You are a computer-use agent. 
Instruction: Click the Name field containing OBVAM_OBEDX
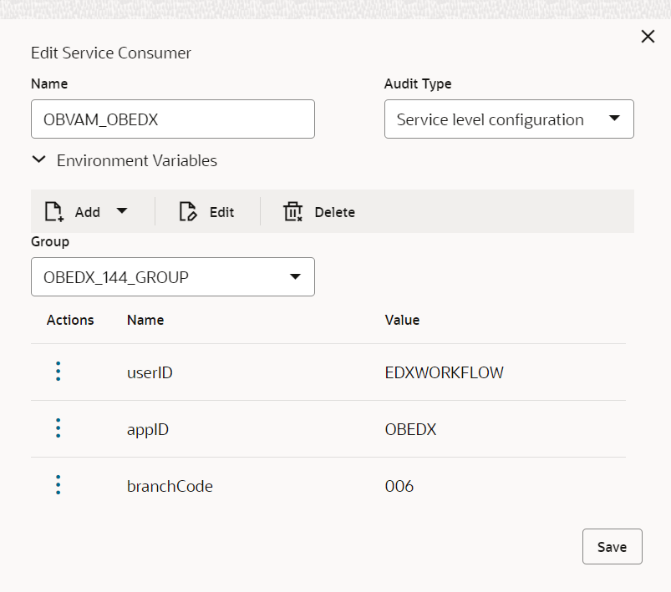[173, 119]
